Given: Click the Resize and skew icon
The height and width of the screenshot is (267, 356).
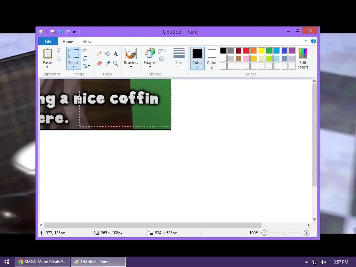Looking at the screenshot, I should (85, 58).
